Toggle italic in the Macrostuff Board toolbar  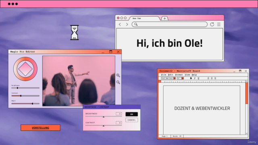(x=195, y=78)
